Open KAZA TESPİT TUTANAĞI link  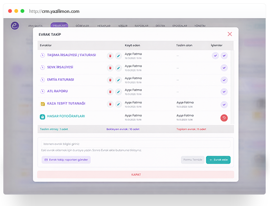[66, 103]
